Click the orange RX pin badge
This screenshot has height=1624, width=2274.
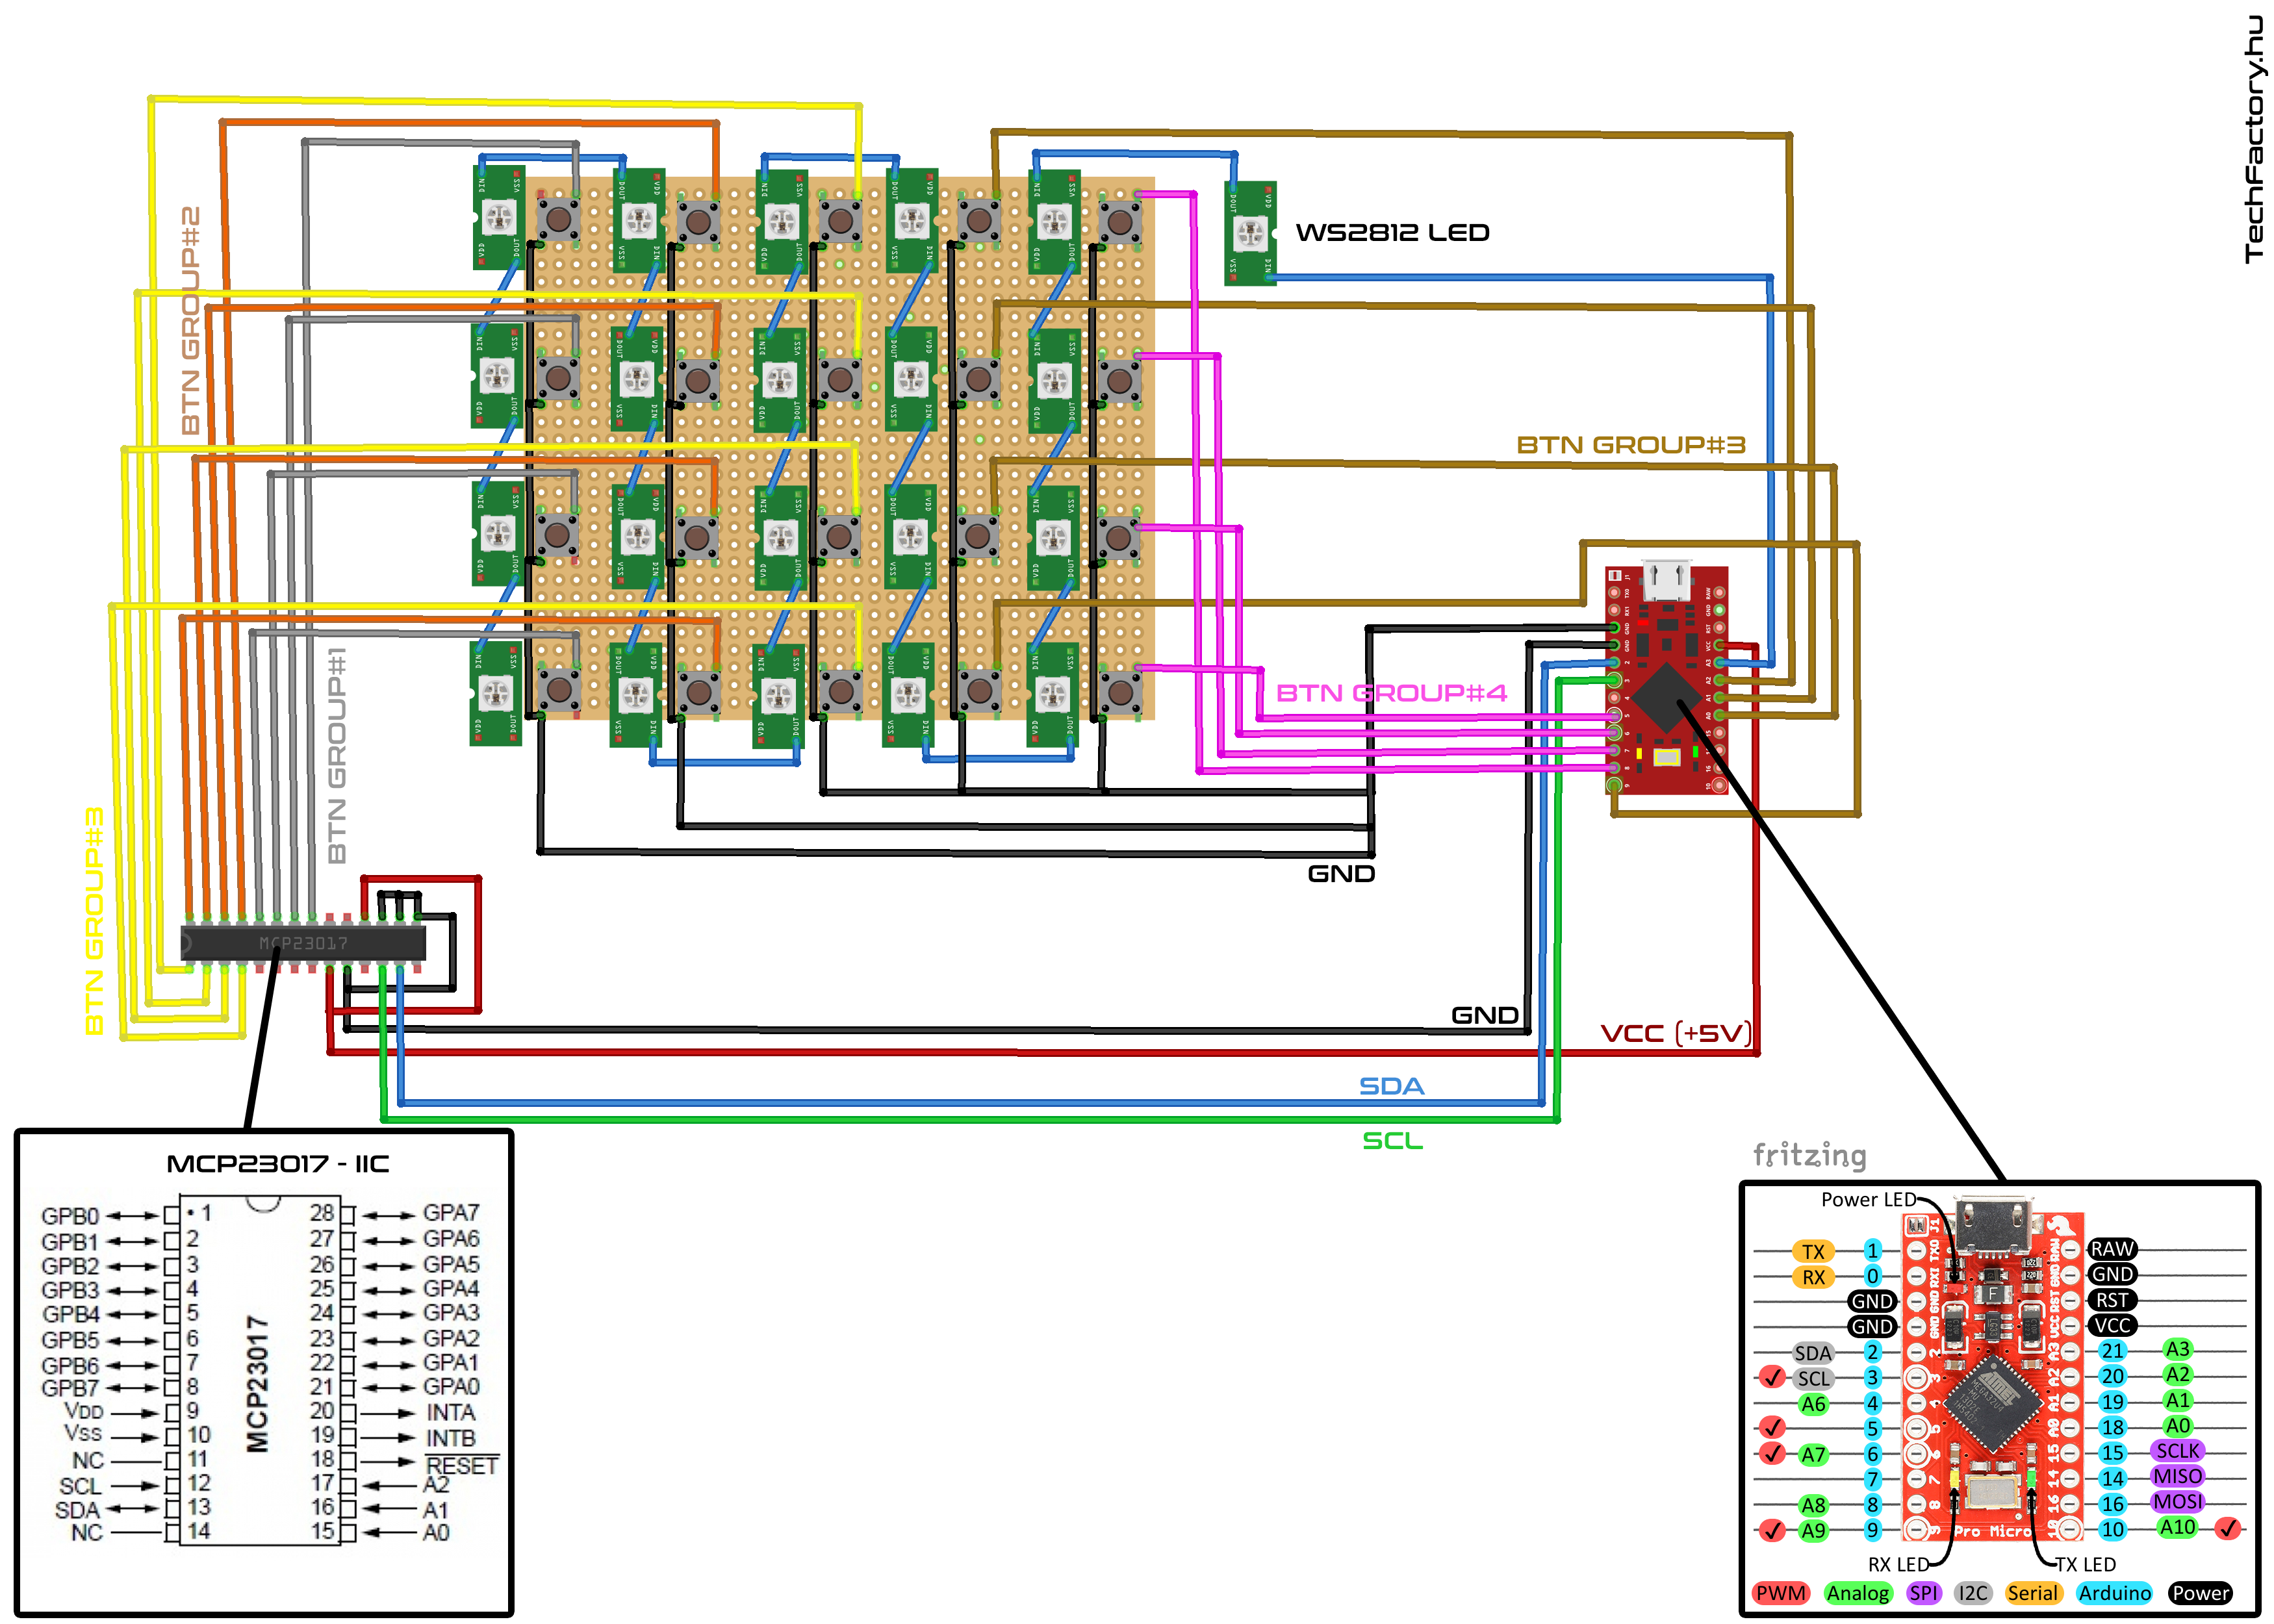1813,1277
